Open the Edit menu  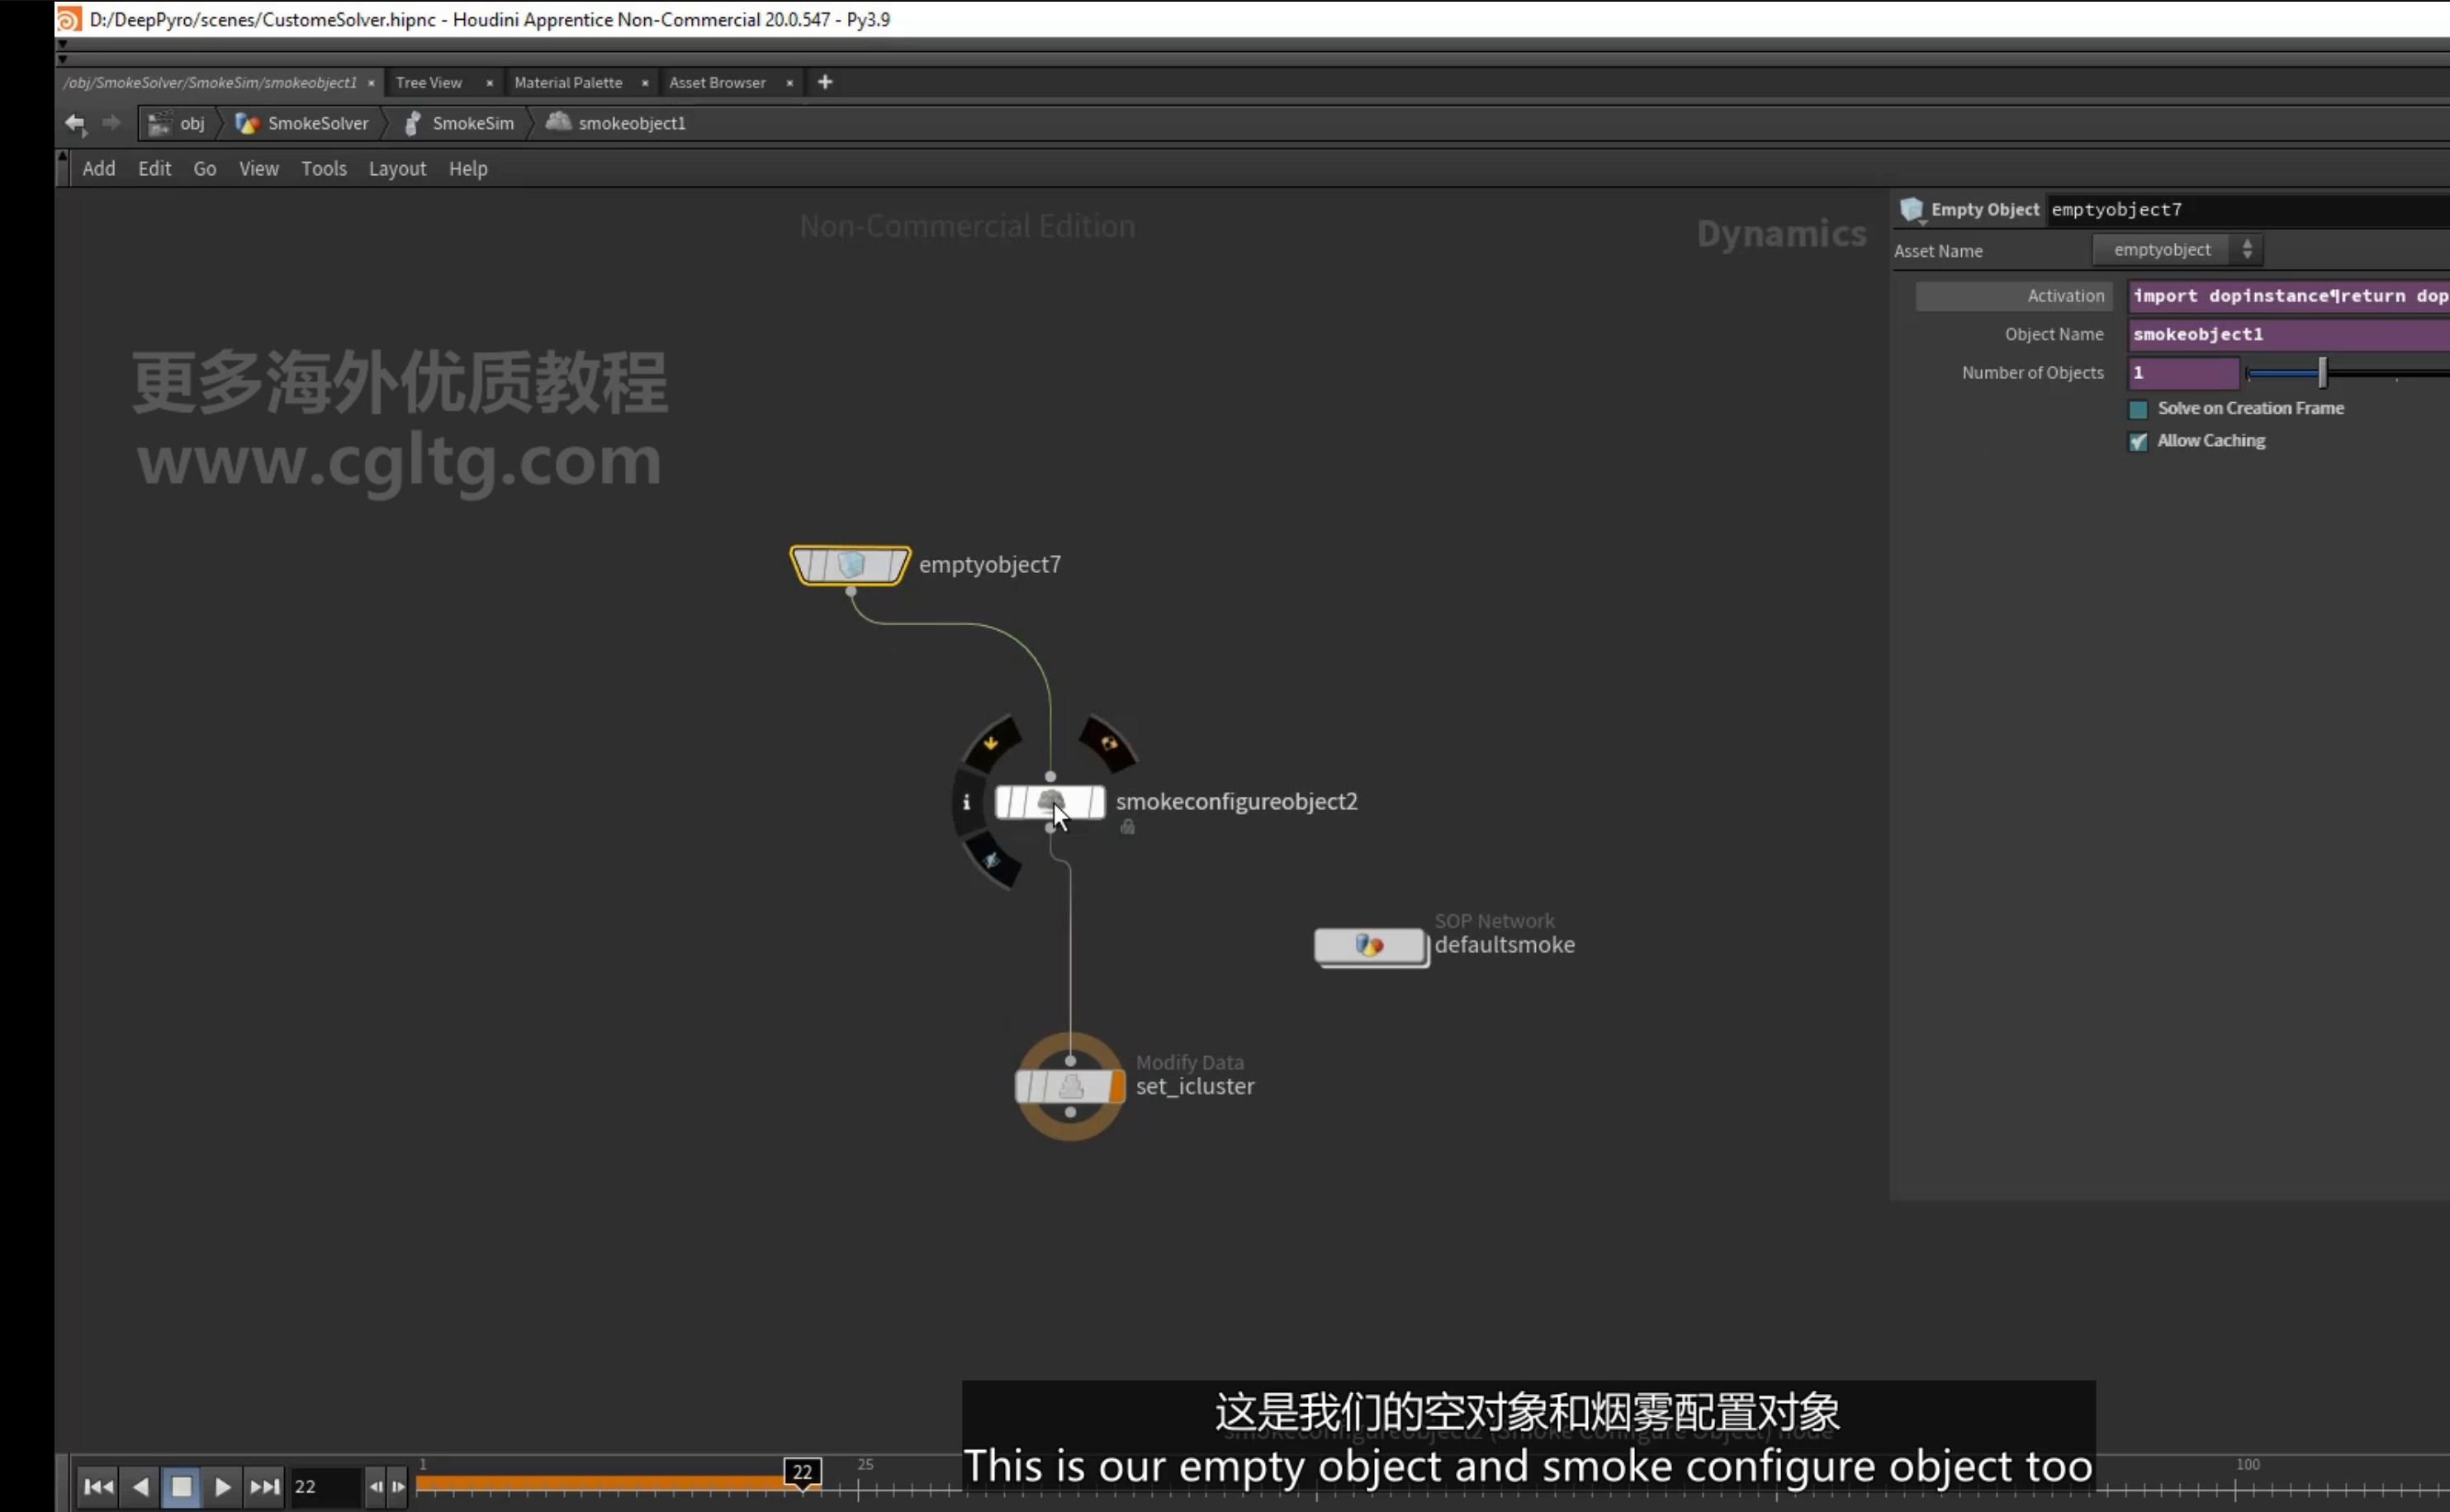(x=155, y=168)
